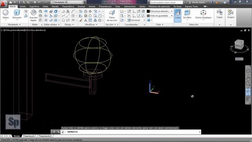252x142 pixels.
Task: Expand the Dibujo panel
Action: point(69,24)
